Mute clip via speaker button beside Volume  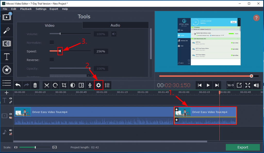[114, 34]
